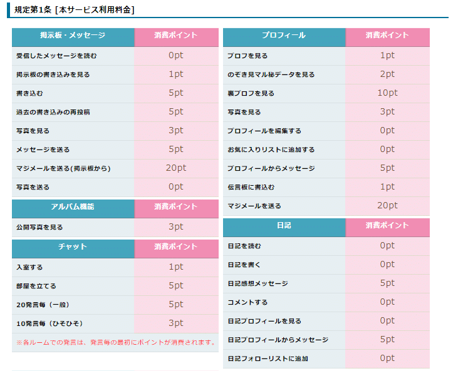Select 'マジメールを送る' in the プロフィール table

pos(254,206)
